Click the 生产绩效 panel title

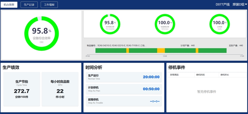coord(11,68)
